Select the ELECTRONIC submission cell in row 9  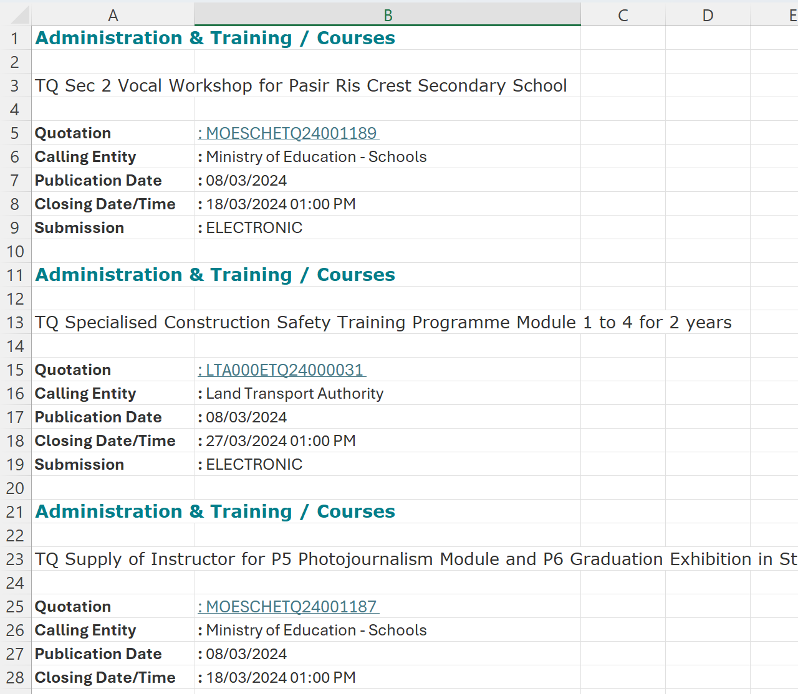tap(251, 227)
